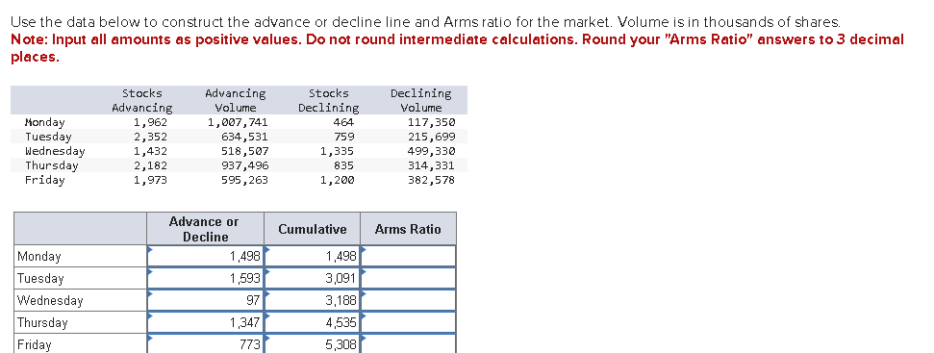Click Thursday advancing volume 937,496
Viewport: 934px width, 353px height.
click(x=244, y=165)
